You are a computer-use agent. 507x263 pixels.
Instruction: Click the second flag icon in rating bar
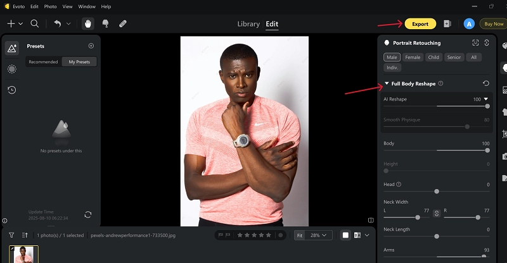click(x=228, y=235)
